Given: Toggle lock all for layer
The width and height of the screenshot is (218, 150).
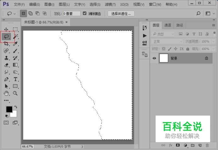Looking at the screenshot, I should click(188, 49).
